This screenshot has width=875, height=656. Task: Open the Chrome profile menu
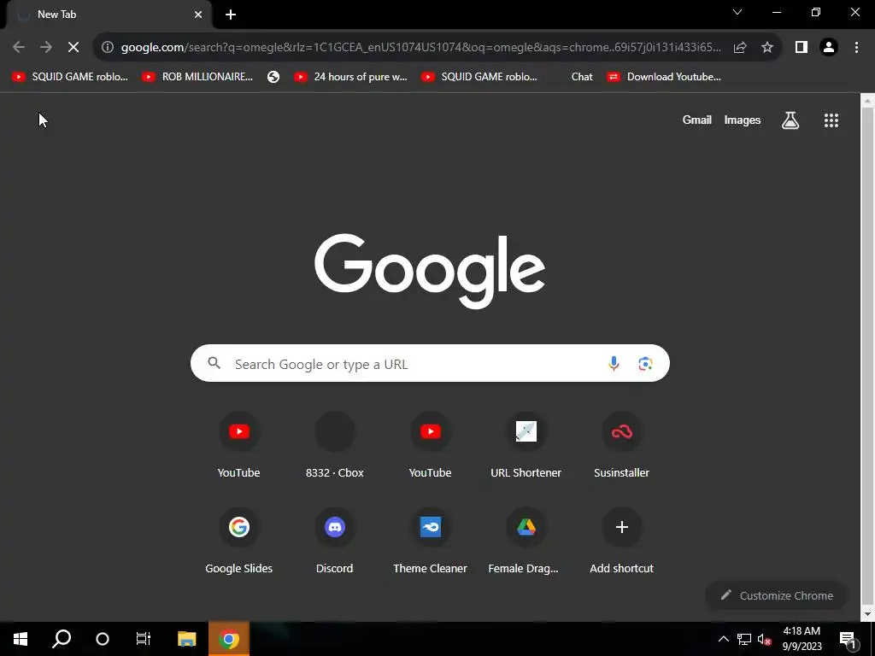(829, 48)
